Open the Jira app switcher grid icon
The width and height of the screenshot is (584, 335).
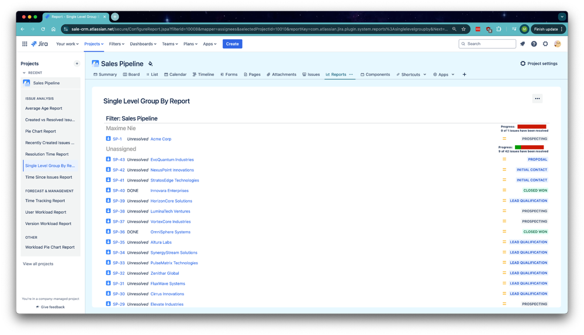pos(25,44)
